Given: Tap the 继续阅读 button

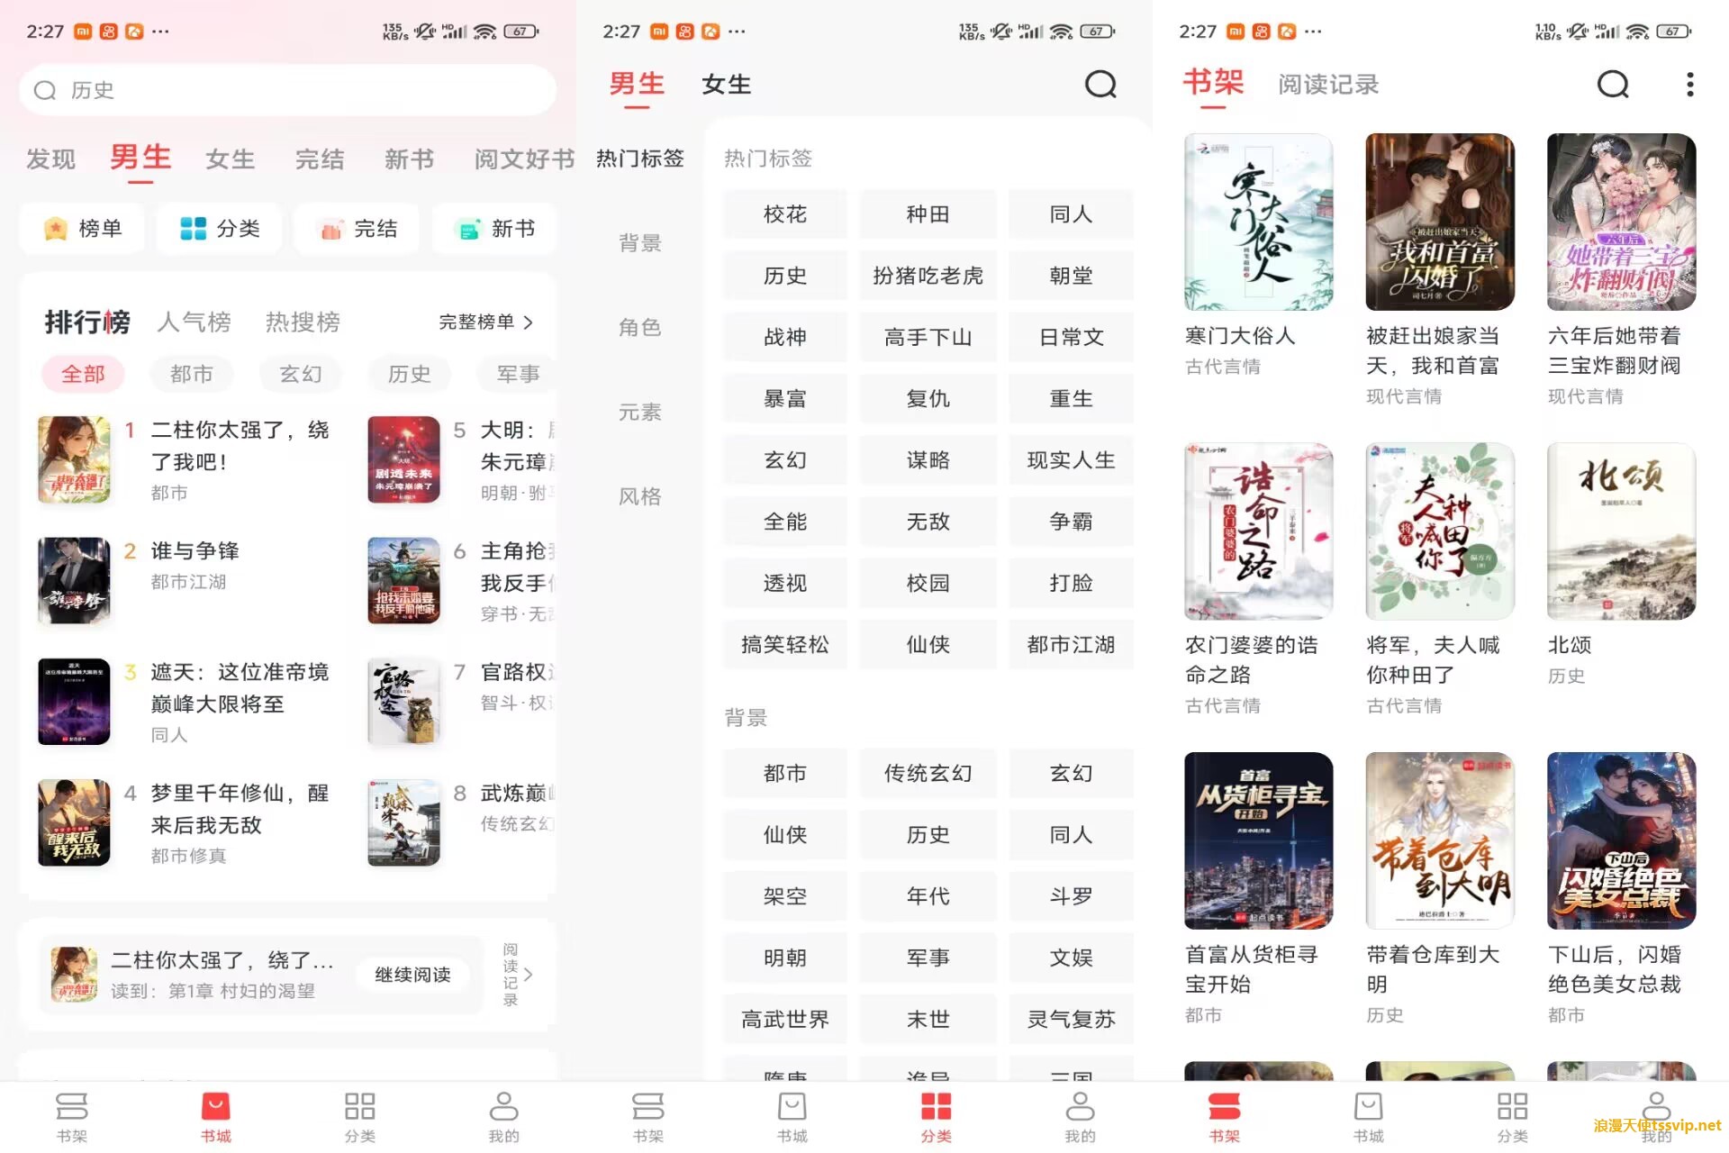Looking at the screenshot, I should (x=413, y=975).
